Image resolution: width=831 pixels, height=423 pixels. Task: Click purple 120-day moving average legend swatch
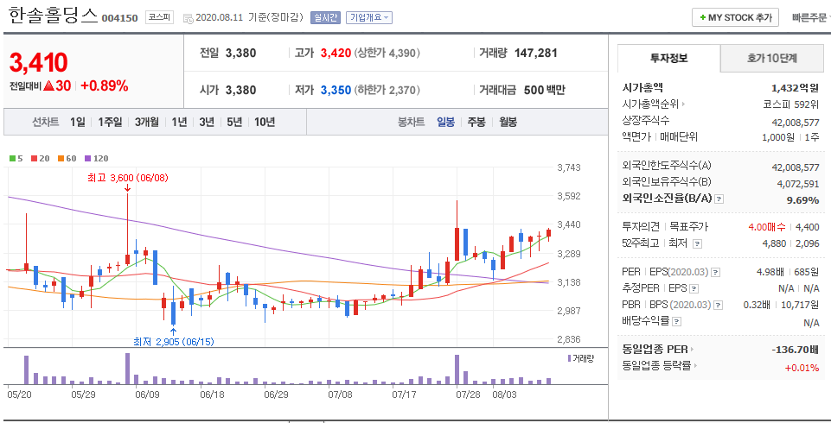[x=88, y=159]
